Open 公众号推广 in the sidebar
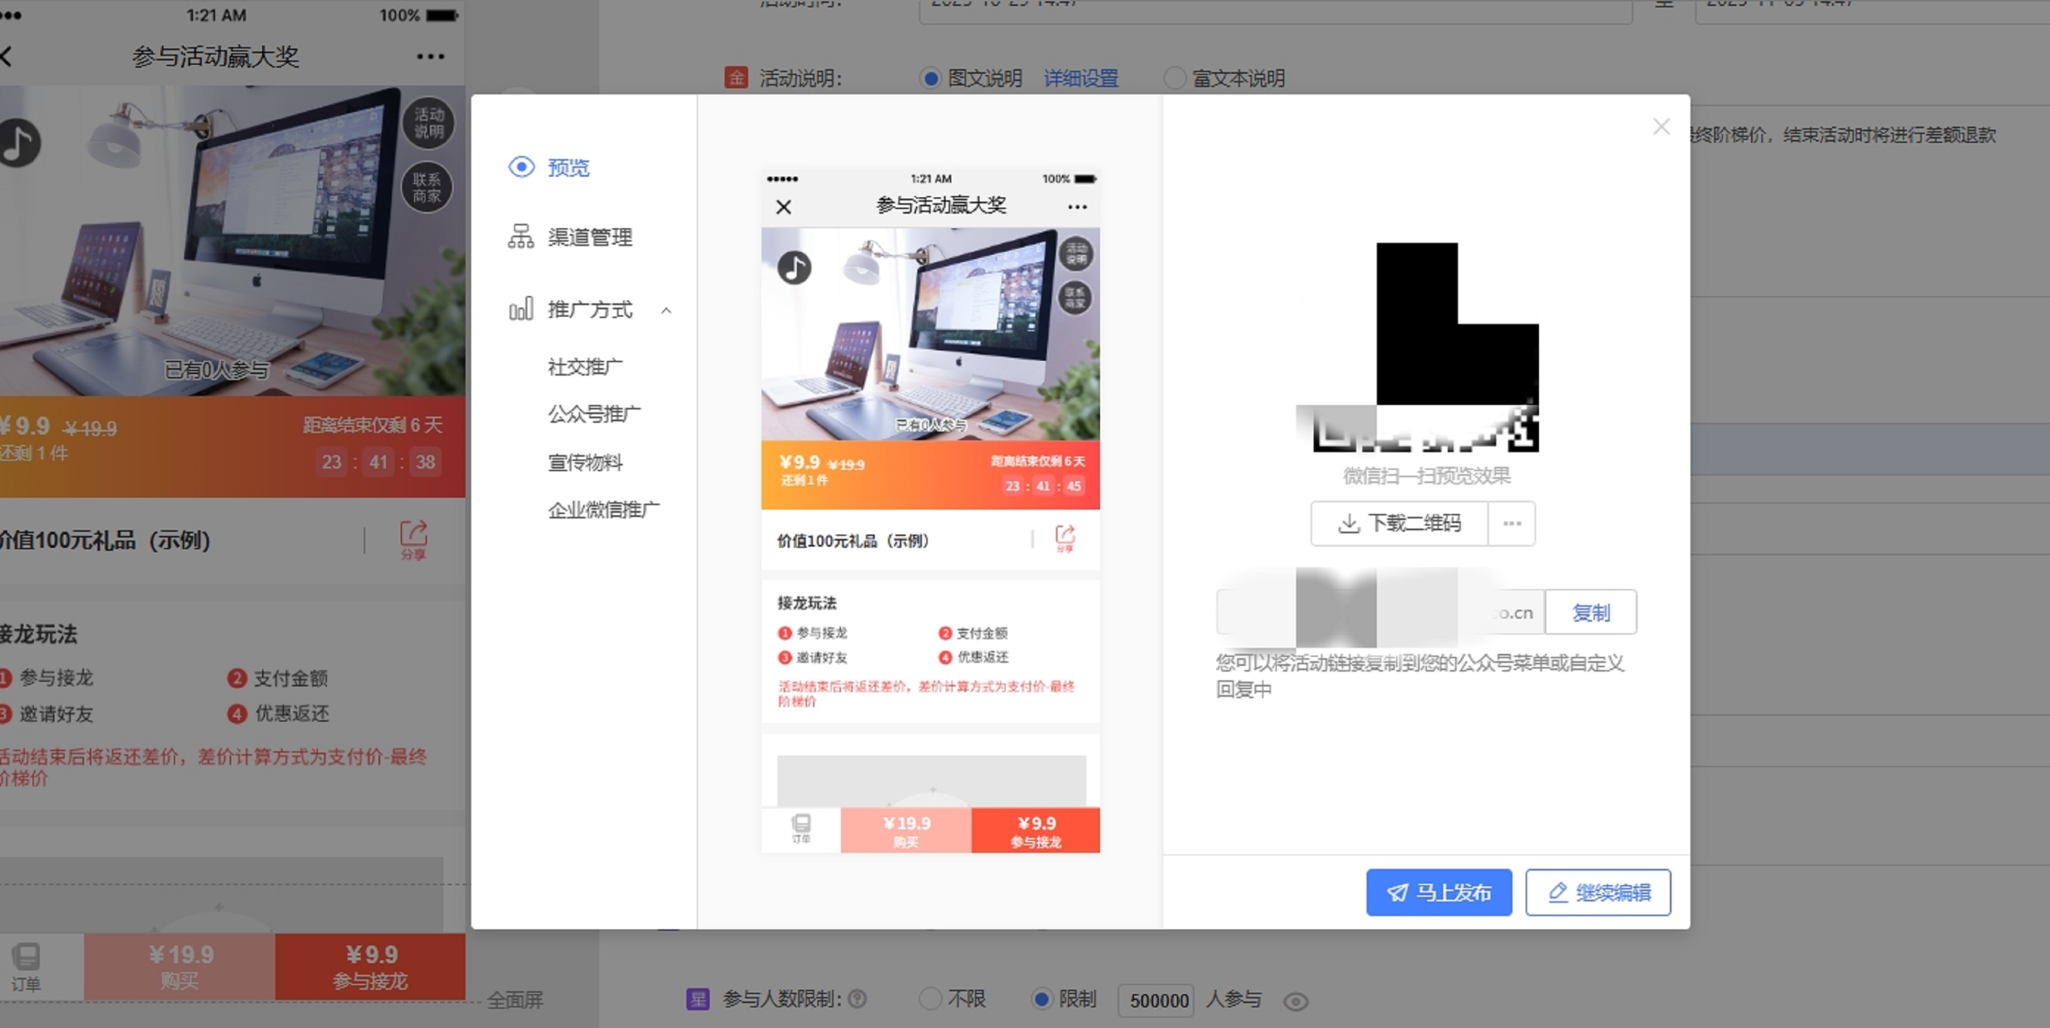 click(594, 414)
